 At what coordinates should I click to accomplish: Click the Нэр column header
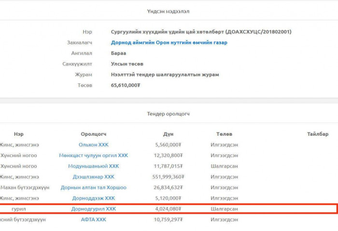[19, 134]
